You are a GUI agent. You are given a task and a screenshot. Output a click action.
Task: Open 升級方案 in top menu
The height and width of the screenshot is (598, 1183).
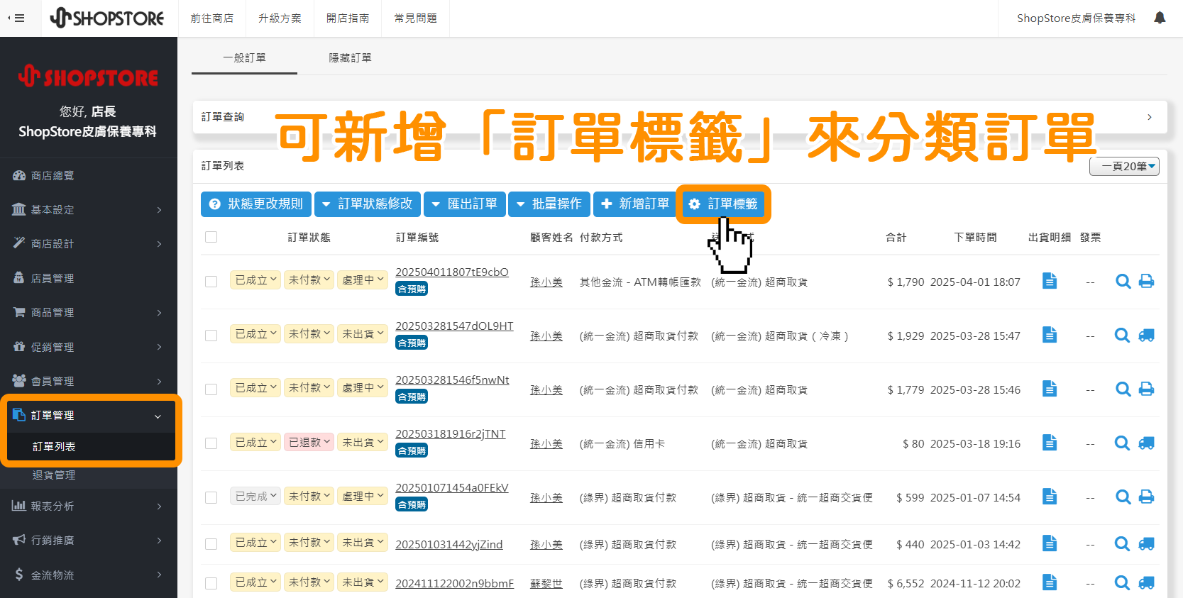pos(280,18)
